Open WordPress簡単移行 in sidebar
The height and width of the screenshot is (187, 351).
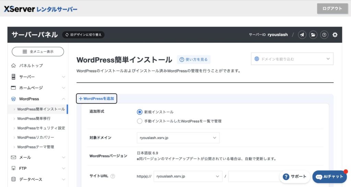pyautogui.click(x=34, y=119)
